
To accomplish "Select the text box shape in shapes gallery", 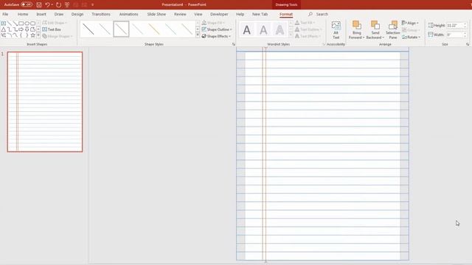I will (3, 23).
